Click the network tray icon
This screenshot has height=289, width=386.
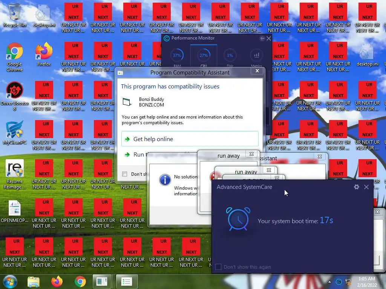(348, 282)
